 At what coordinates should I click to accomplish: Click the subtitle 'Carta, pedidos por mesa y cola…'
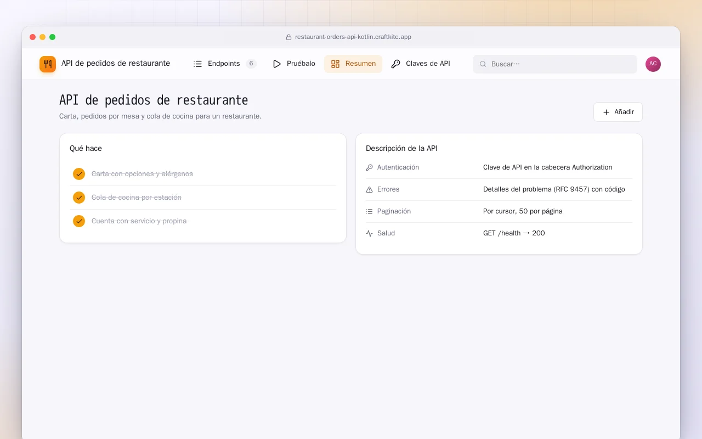pos(160,116)
